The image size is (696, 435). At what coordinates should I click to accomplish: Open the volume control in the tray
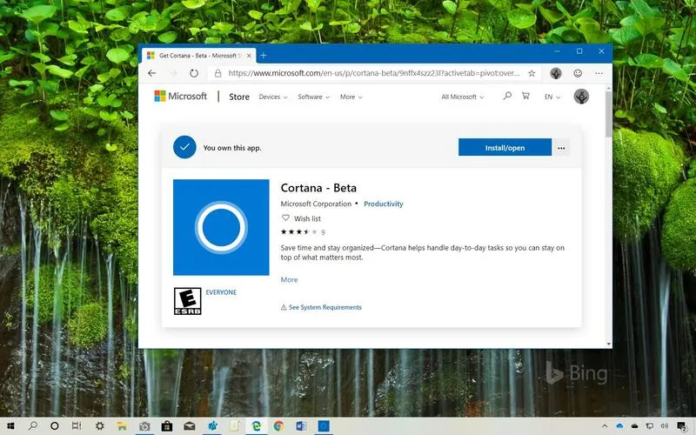pyautogui.click(x=665, y=426)
